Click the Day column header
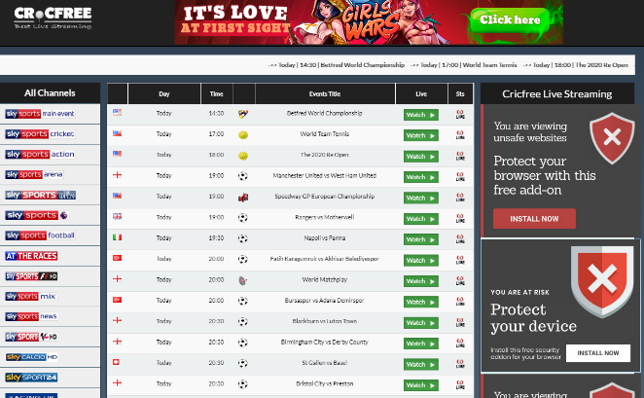 164,93
